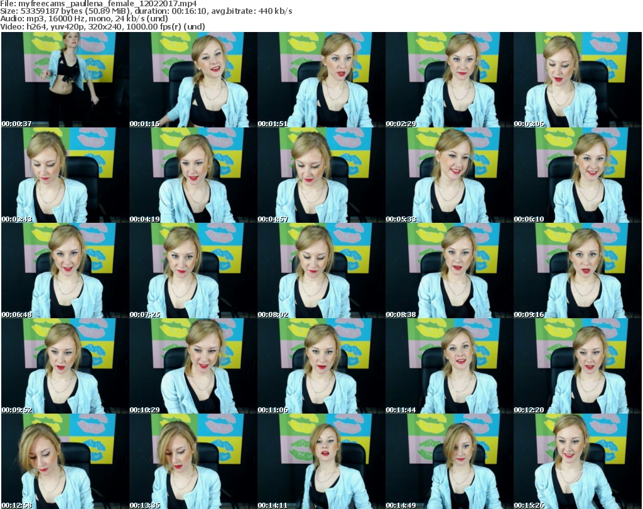Select the thumbnail timestamped 00:11:44
The height and width of the screenshot is (509, 643).
click(x=449, y=366)
